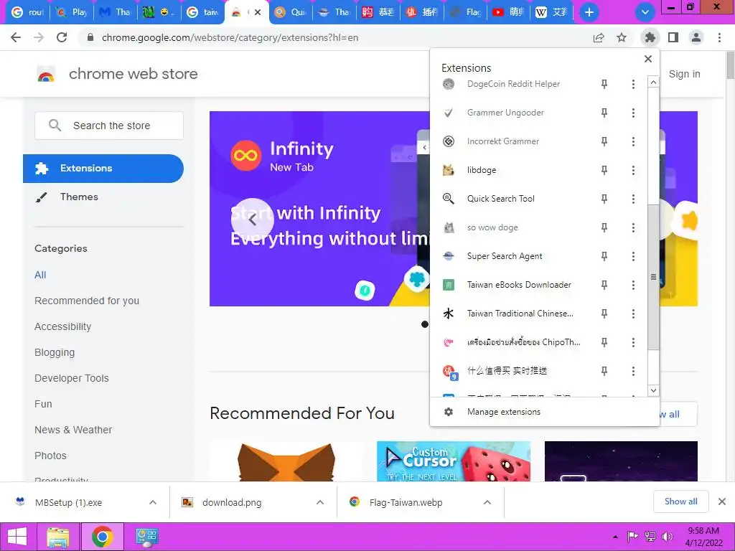The image size is (735, 551).
Task: Open options for Flag-Taiwan.webp download
Action: (487, 502)
